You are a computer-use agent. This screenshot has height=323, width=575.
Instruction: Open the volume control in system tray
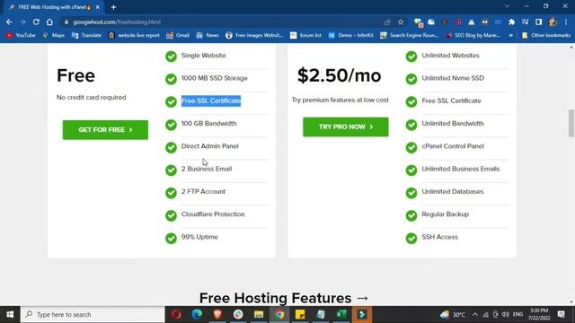(505, 314)
